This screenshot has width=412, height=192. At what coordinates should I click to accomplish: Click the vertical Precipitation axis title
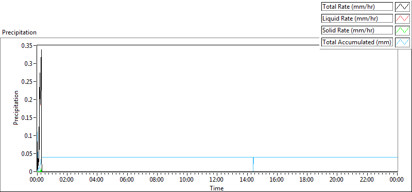click(16, 108)
